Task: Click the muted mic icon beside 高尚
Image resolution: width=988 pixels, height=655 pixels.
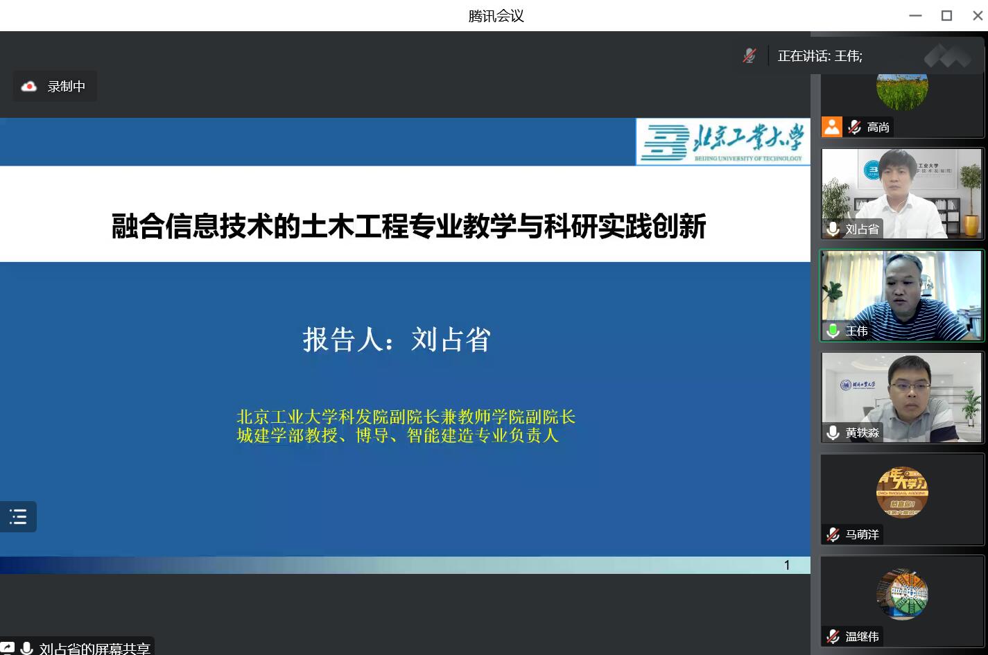Action: tap(854, 127)
